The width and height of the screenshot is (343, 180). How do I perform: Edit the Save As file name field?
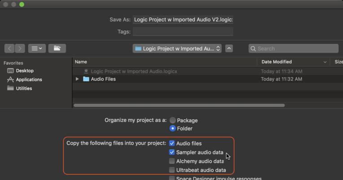[x=183, y=19]
